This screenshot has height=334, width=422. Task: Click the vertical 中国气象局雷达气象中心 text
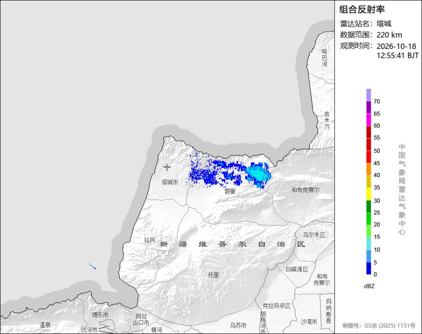point(402,190)
